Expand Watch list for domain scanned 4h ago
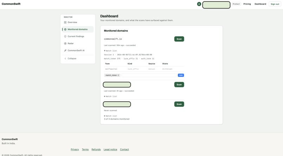283x156 pixels. point(110,96)
